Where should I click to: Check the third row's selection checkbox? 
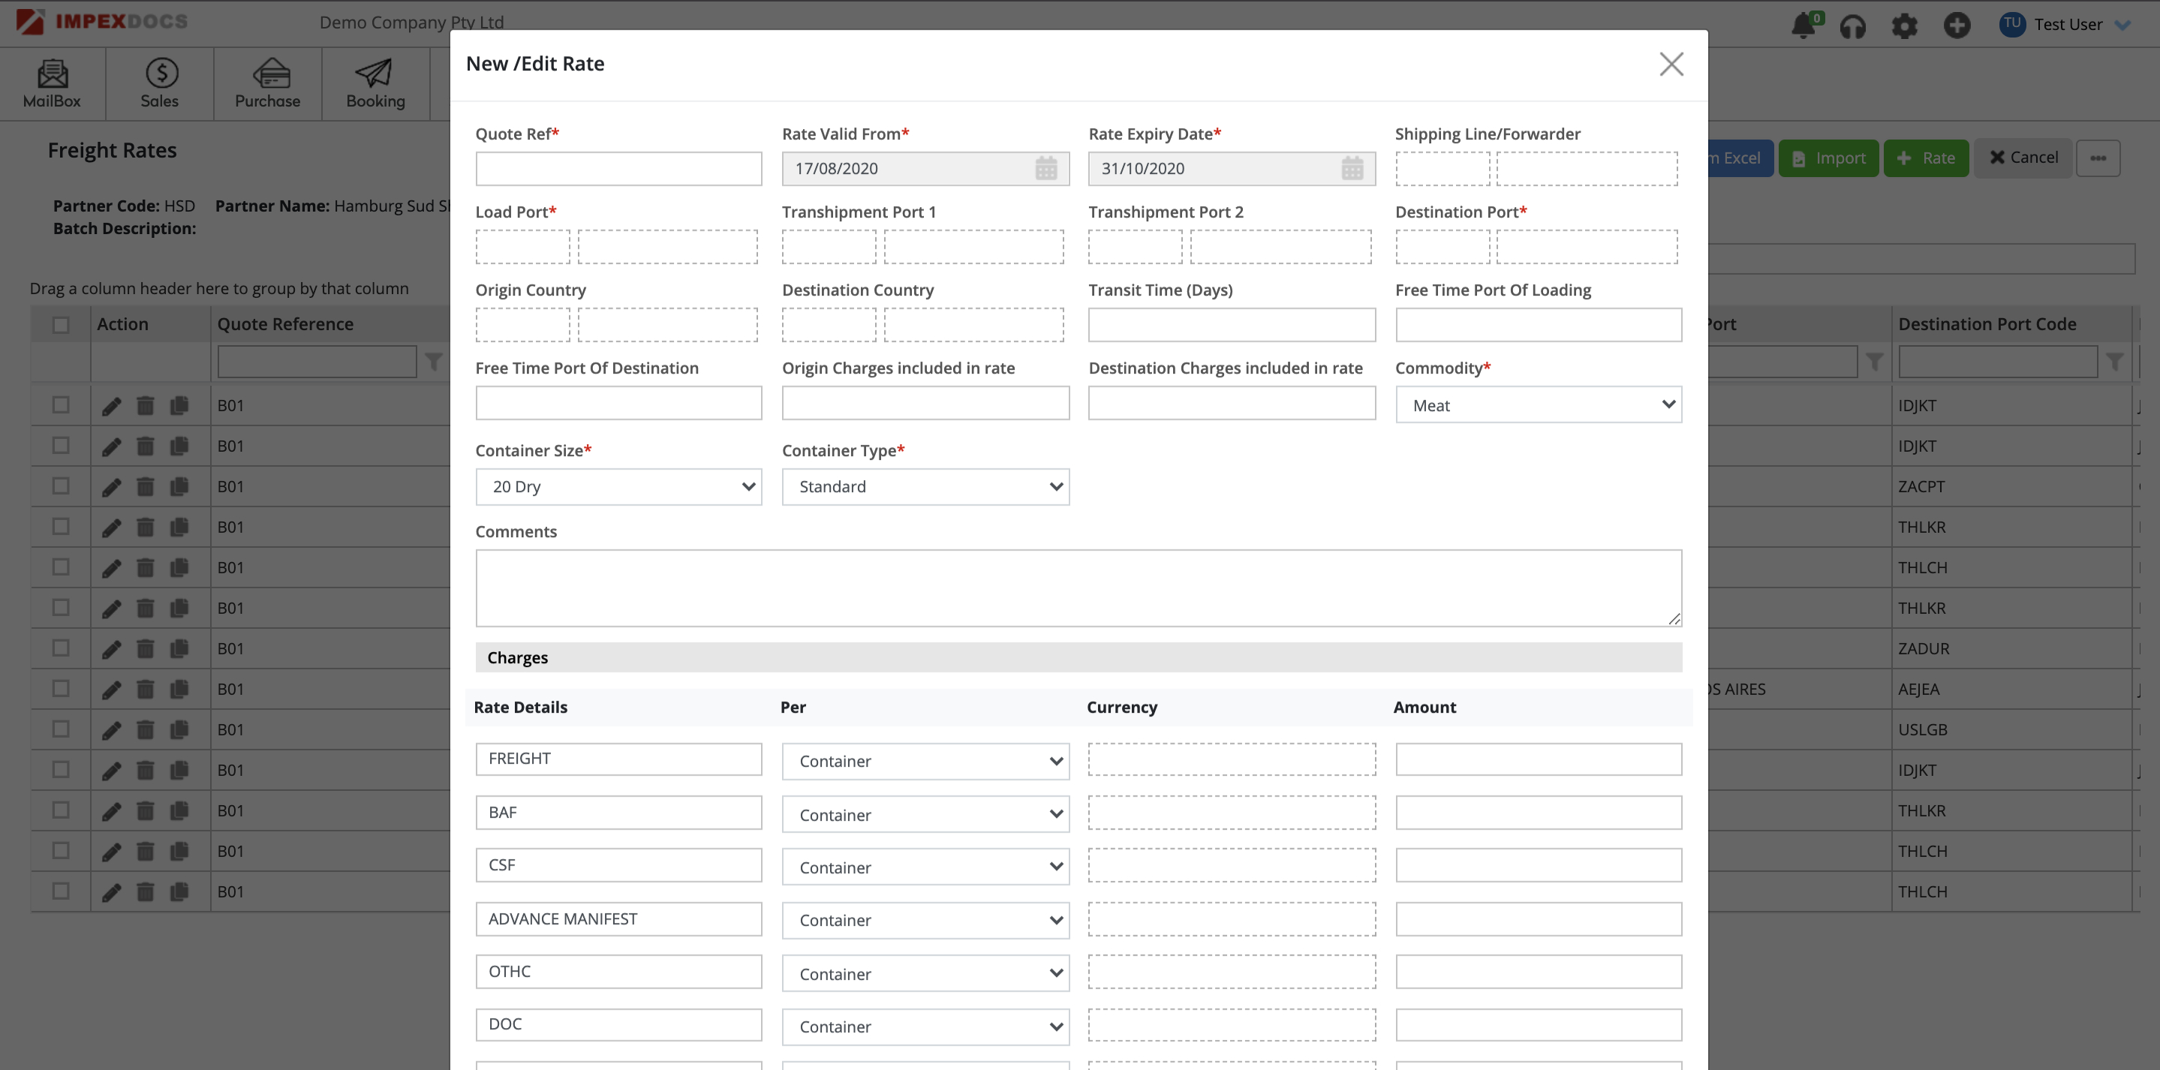60,486
